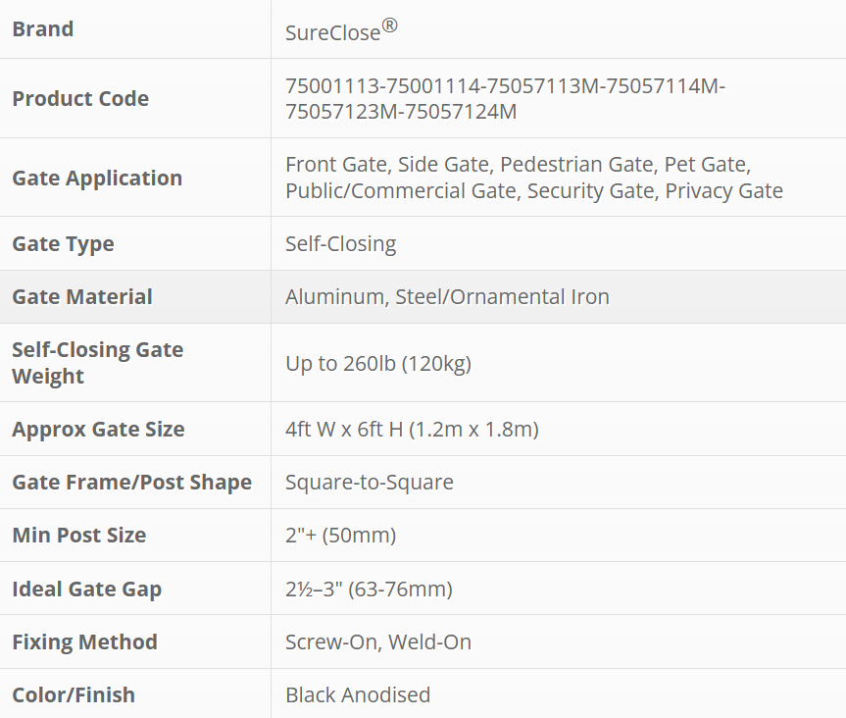Select the Ideal Gate Gap measurement

[369, 590]
